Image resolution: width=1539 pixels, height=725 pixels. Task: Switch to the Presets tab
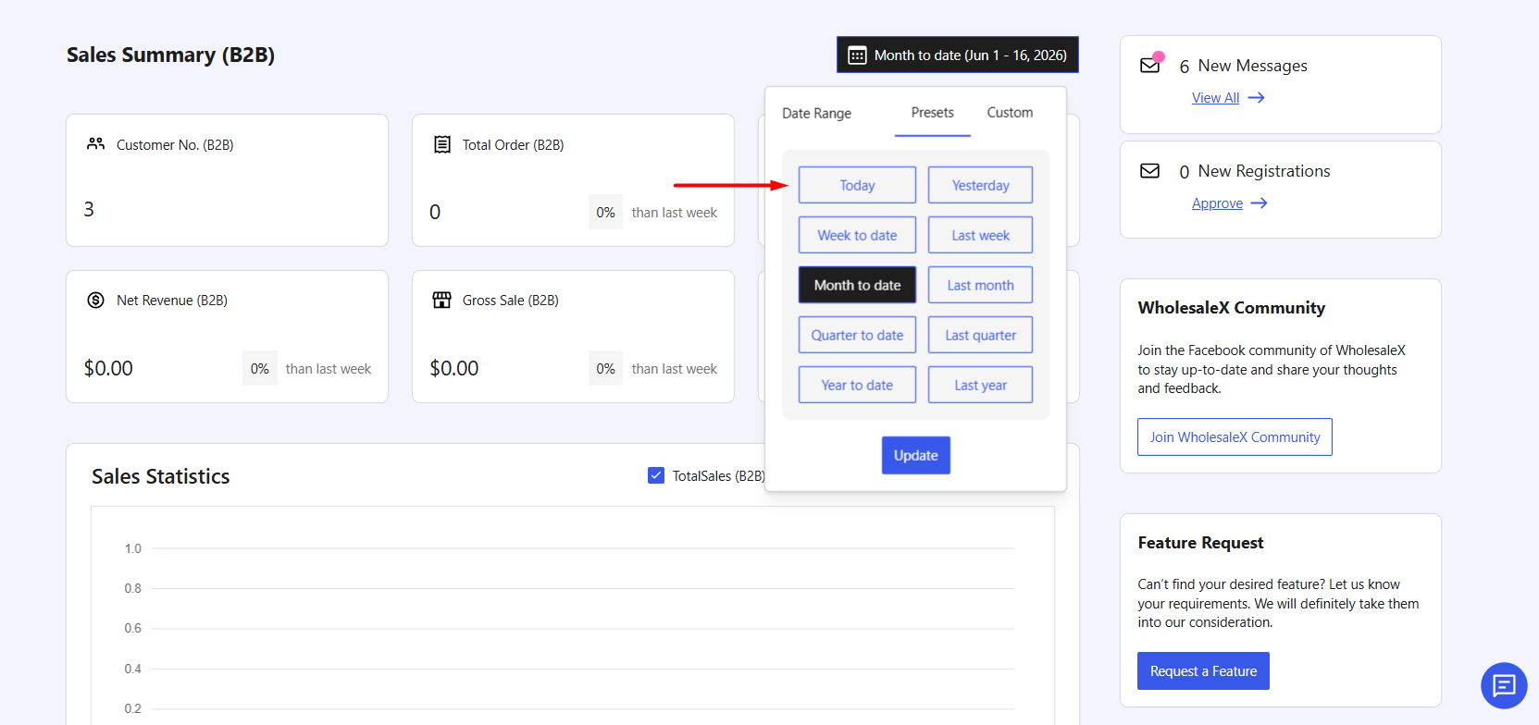point(932,113)
